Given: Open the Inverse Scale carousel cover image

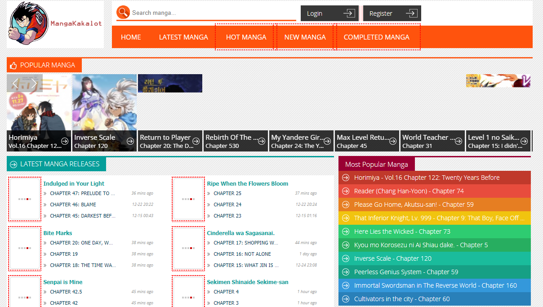Looking at the screenshot, I should [104, 112].
